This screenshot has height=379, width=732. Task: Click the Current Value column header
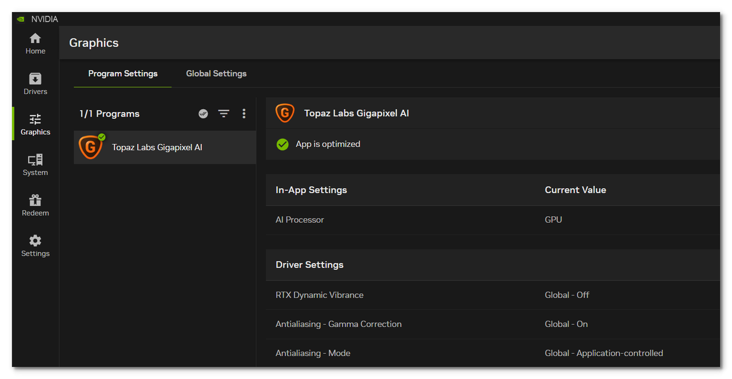click(575, 190)
